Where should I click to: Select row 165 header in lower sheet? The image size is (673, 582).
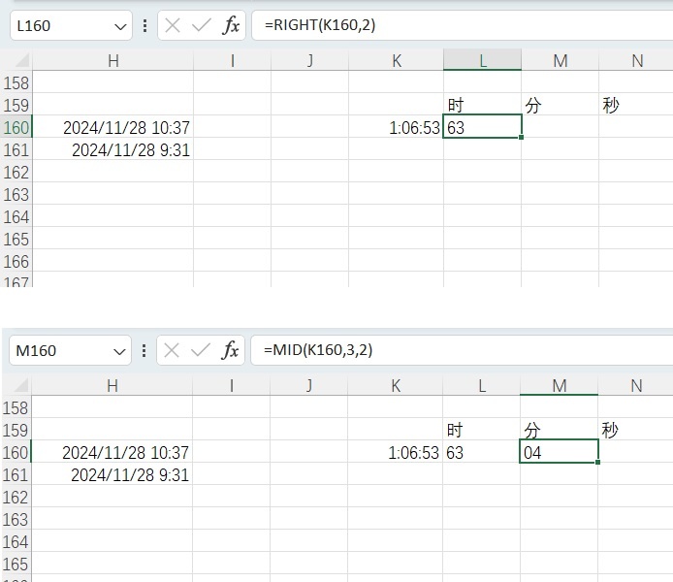click(x=16, y=564)
